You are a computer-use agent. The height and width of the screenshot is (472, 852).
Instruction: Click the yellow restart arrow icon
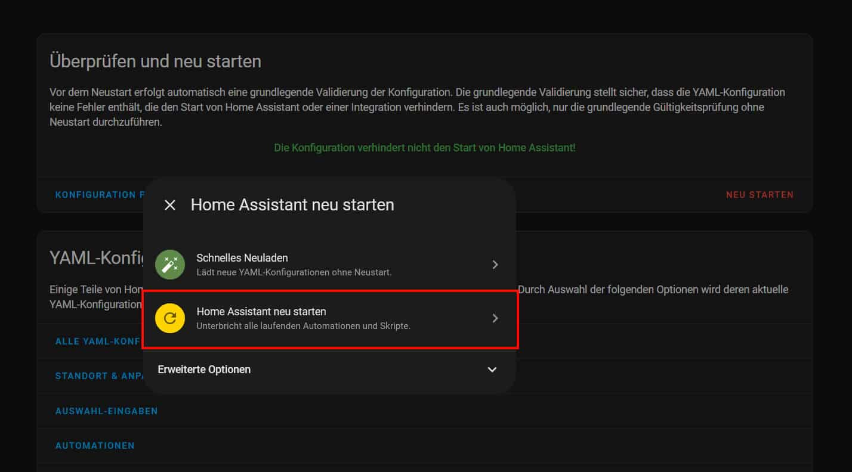pyautogui.click(x=170, y=318)
